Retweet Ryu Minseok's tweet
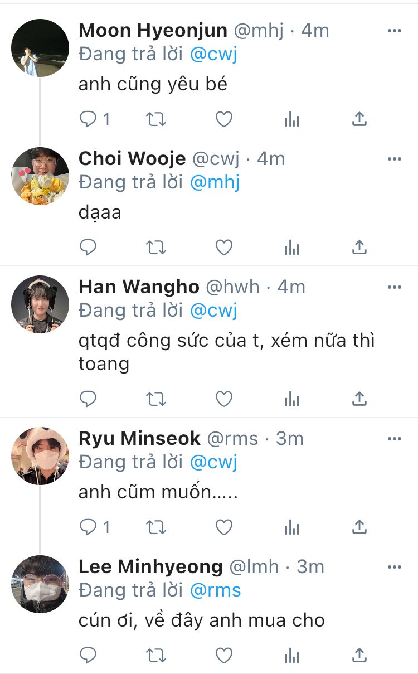The height and width of the screenshot is (674, 418). [156, 527]
